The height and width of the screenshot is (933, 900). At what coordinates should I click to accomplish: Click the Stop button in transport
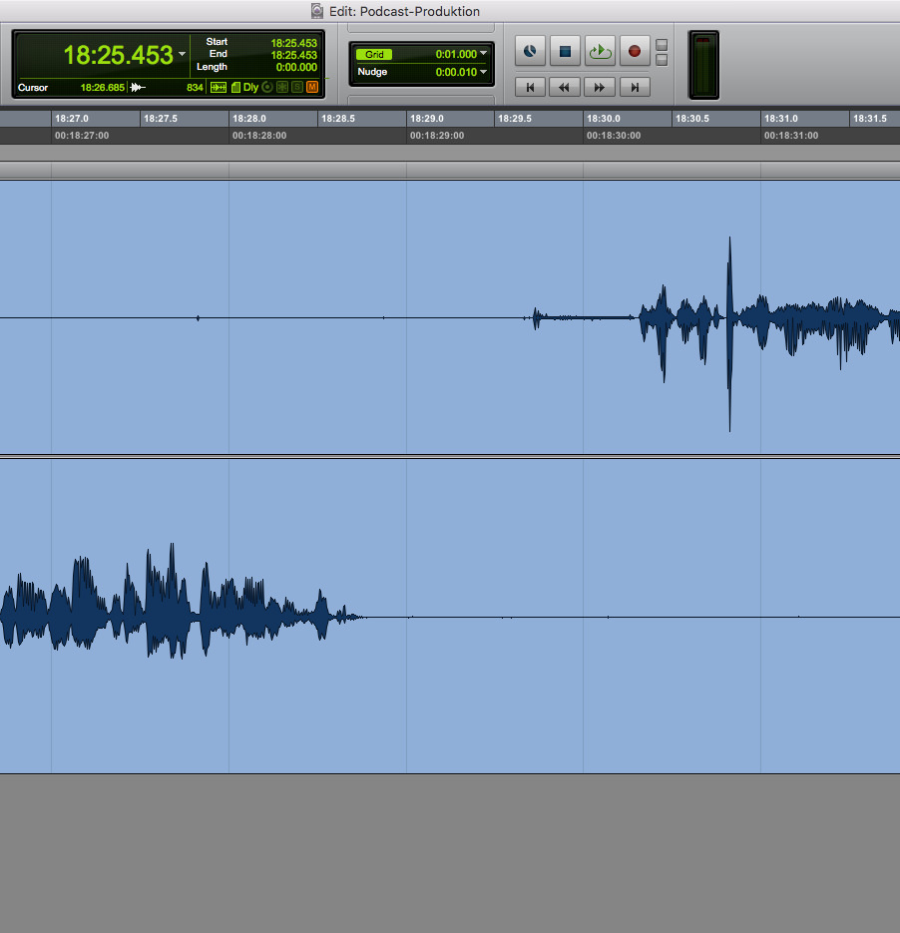pos(565,50)
